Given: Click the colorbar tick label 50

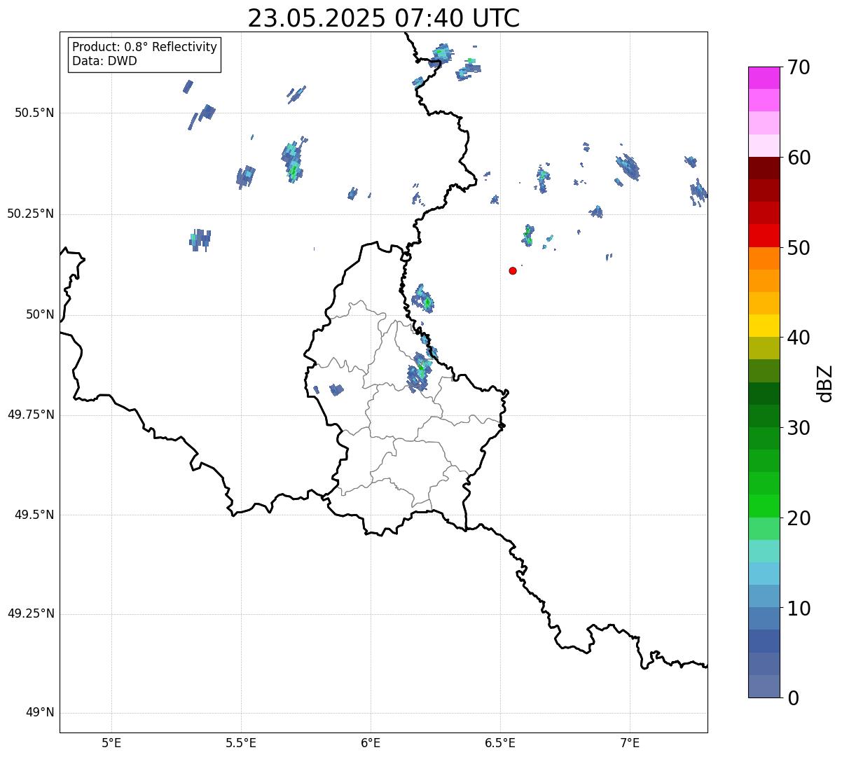Looking at the screenshot, I should (799, 248).
